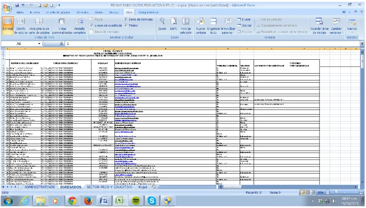Click the open-folder icon in Quick Access Toolbar
This screenshot has height=208, width=366.
45,5
